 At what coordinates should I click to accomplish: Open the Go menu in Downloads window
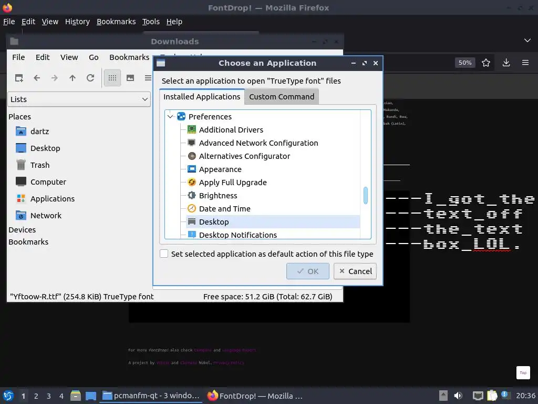click(x=94, y=57)
